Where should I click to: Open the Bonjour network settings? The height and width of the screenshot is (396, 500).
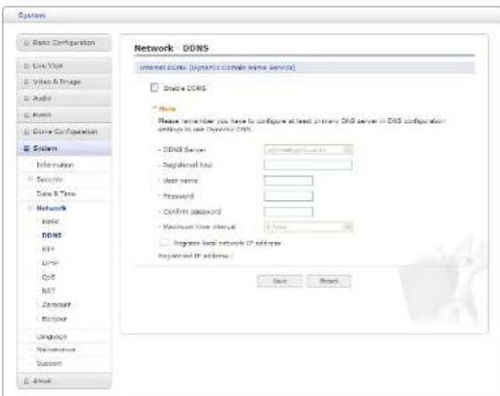tap(54, 319)
